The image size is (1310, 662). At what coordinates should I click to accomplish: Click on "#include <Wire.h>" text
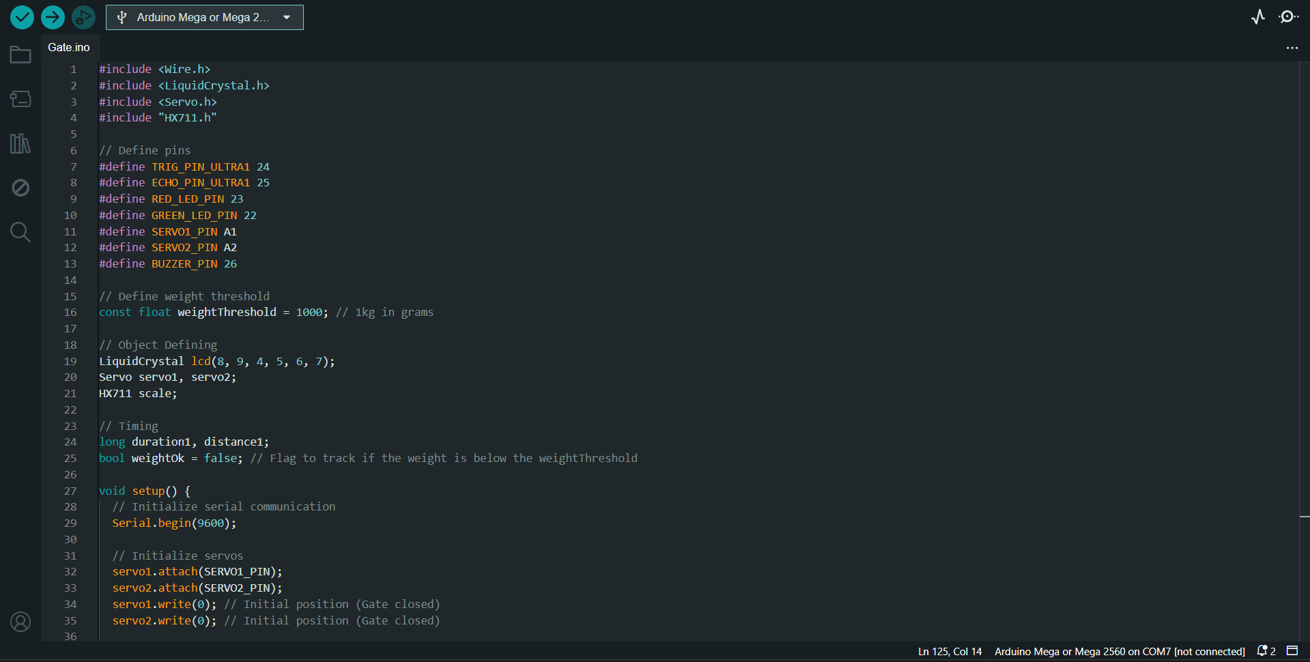[x=154, y=70]
